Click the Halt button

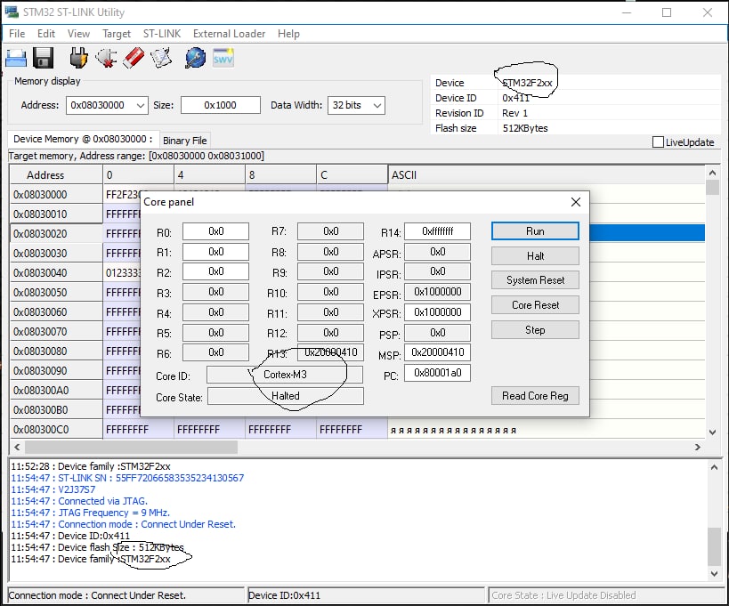click(535, 255)
